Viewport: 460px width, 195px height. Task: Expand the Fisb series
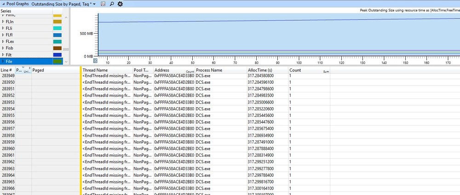pyautogui.click(x=3, y=48)
